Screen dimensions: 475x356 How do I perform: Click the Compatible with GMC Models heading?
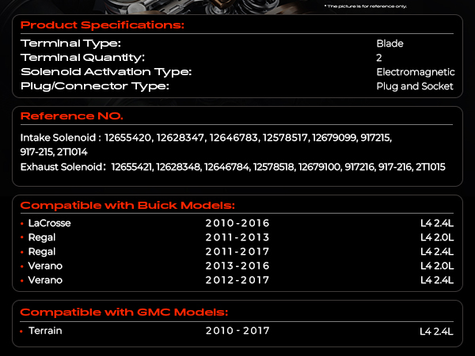click(123, 312)
